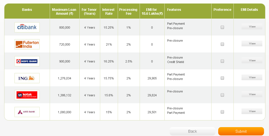Click the Axis Bank logo
Image resolution: width=269 pixels, height=136 pixels.
pyautogui.click(x=27, y=112)
